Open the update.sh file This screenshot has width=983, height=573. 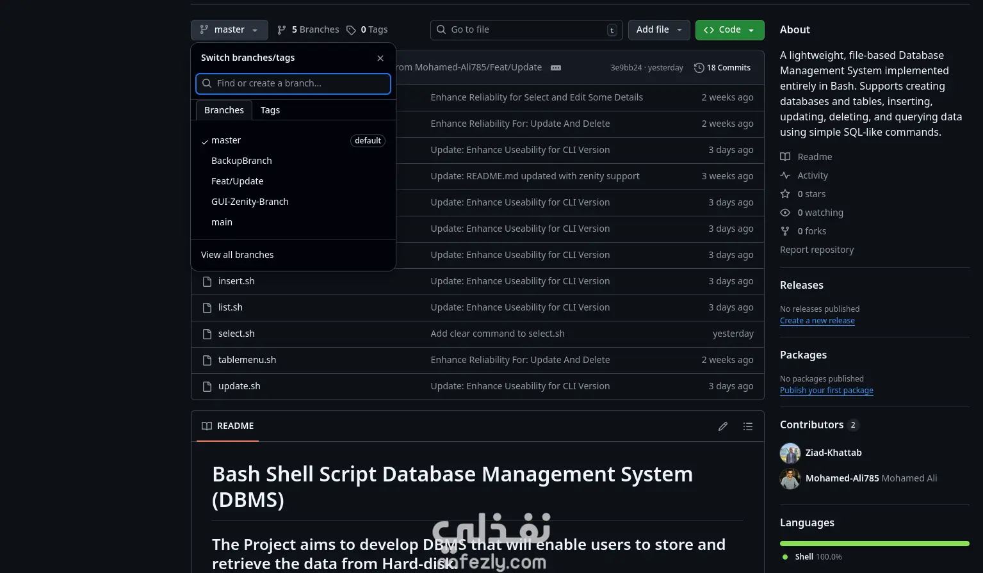pyautogui.click(x=240, y=386)
